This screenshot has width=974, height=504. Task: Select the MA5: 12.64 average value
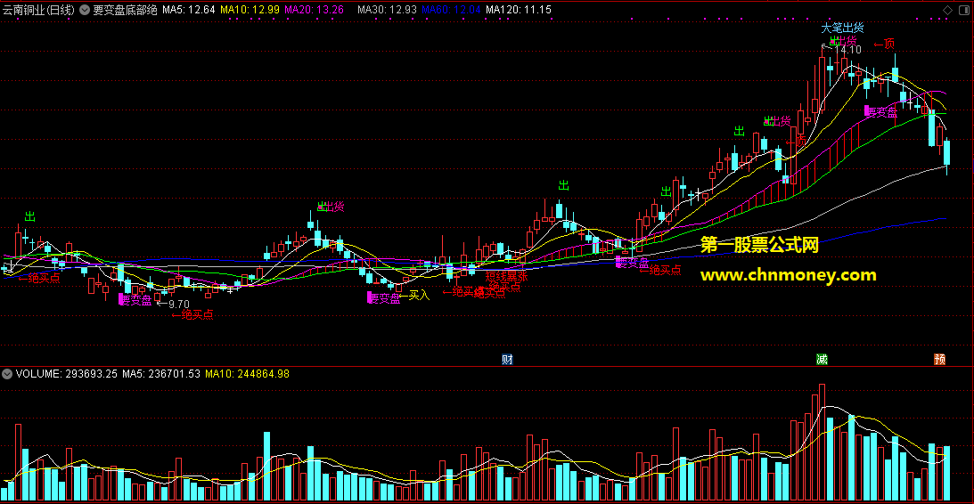(189, 10)
